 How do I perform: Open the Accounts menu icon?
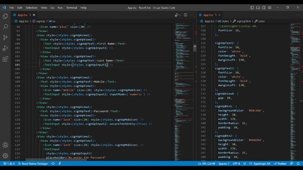pos(5,145)
